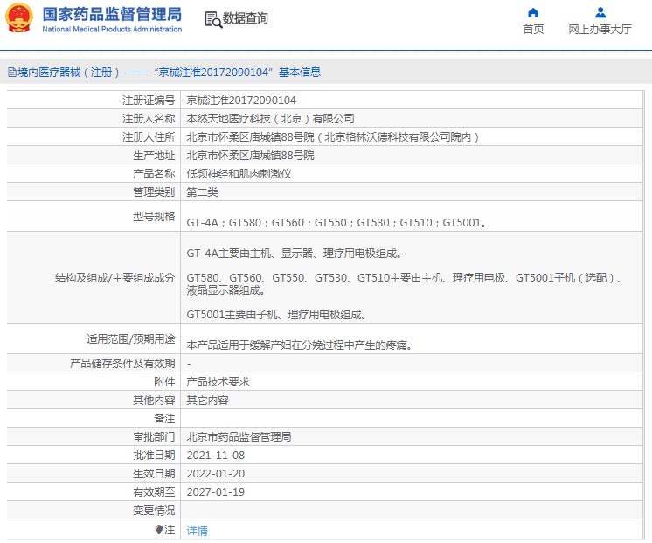This screenshot has width=652, height=543.
Task: Select the line GT-4A主要由主机、显示器
Action: [x=294, y=254]
